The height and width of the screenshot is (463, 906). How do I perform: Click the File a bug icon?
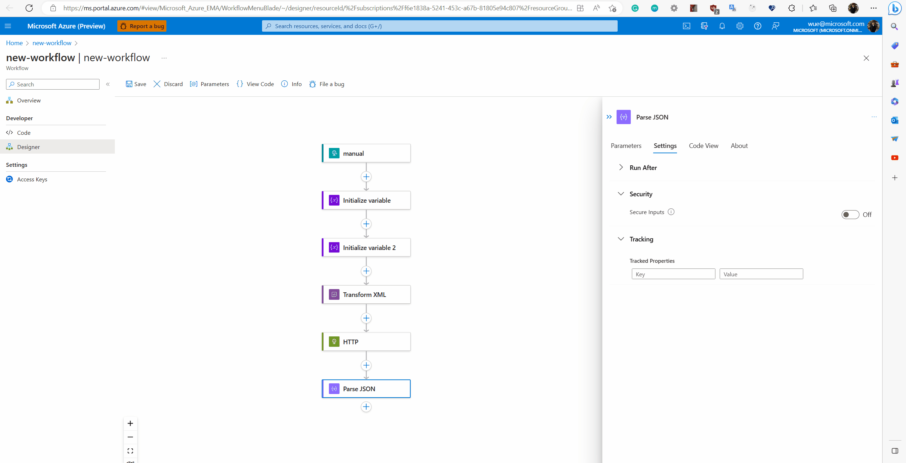(x=313, y=84)
